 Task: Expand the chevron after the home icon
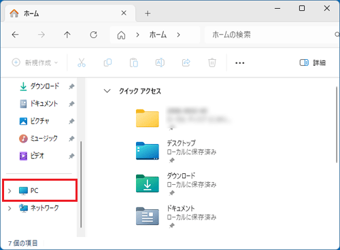pyautogui.click(x=137, y=35)
